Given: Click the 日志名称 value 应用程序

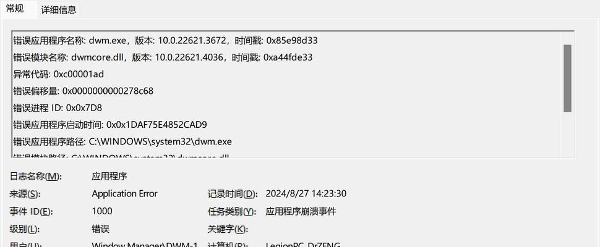Looking at the screenshot, I should click(x=109, y=176).
